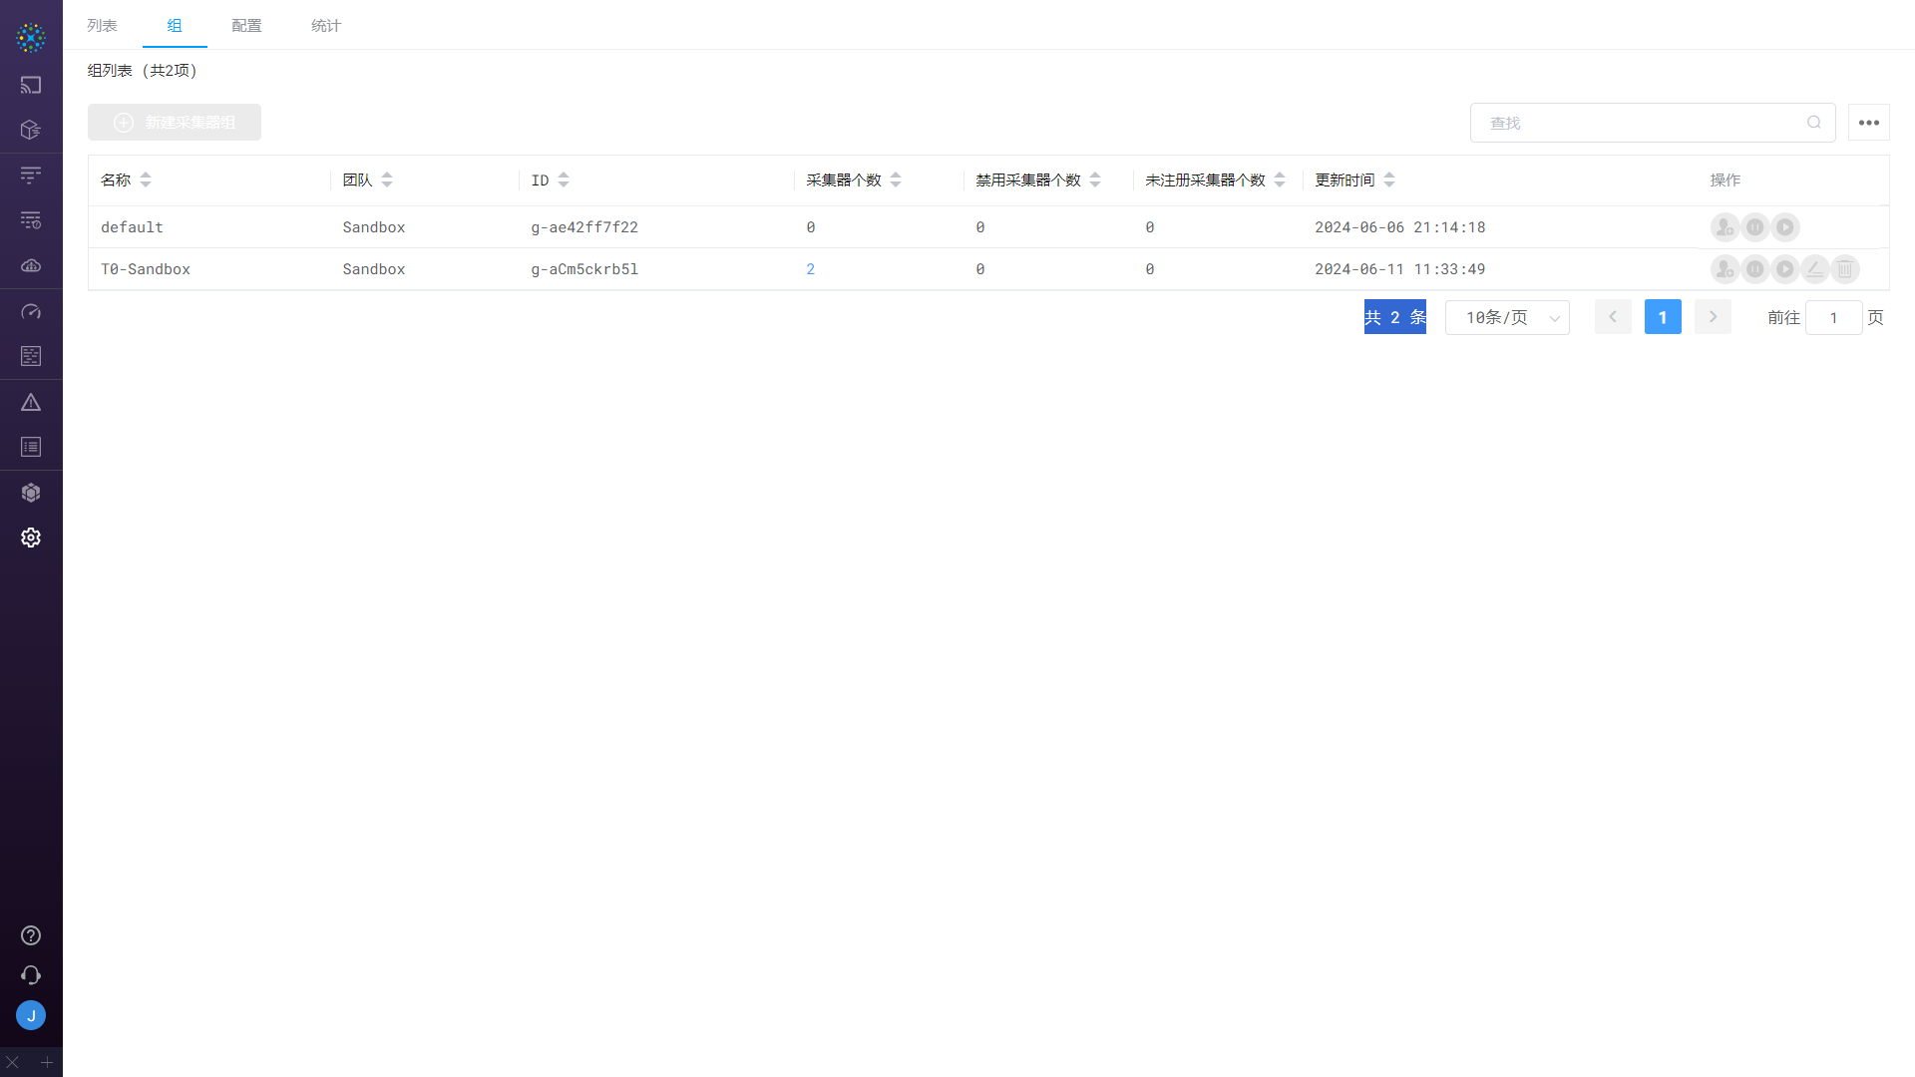This screenshot has height=1077, width=1915.
Task: Click the add-user icon in the default row
Action: [x=1724, y=227]
